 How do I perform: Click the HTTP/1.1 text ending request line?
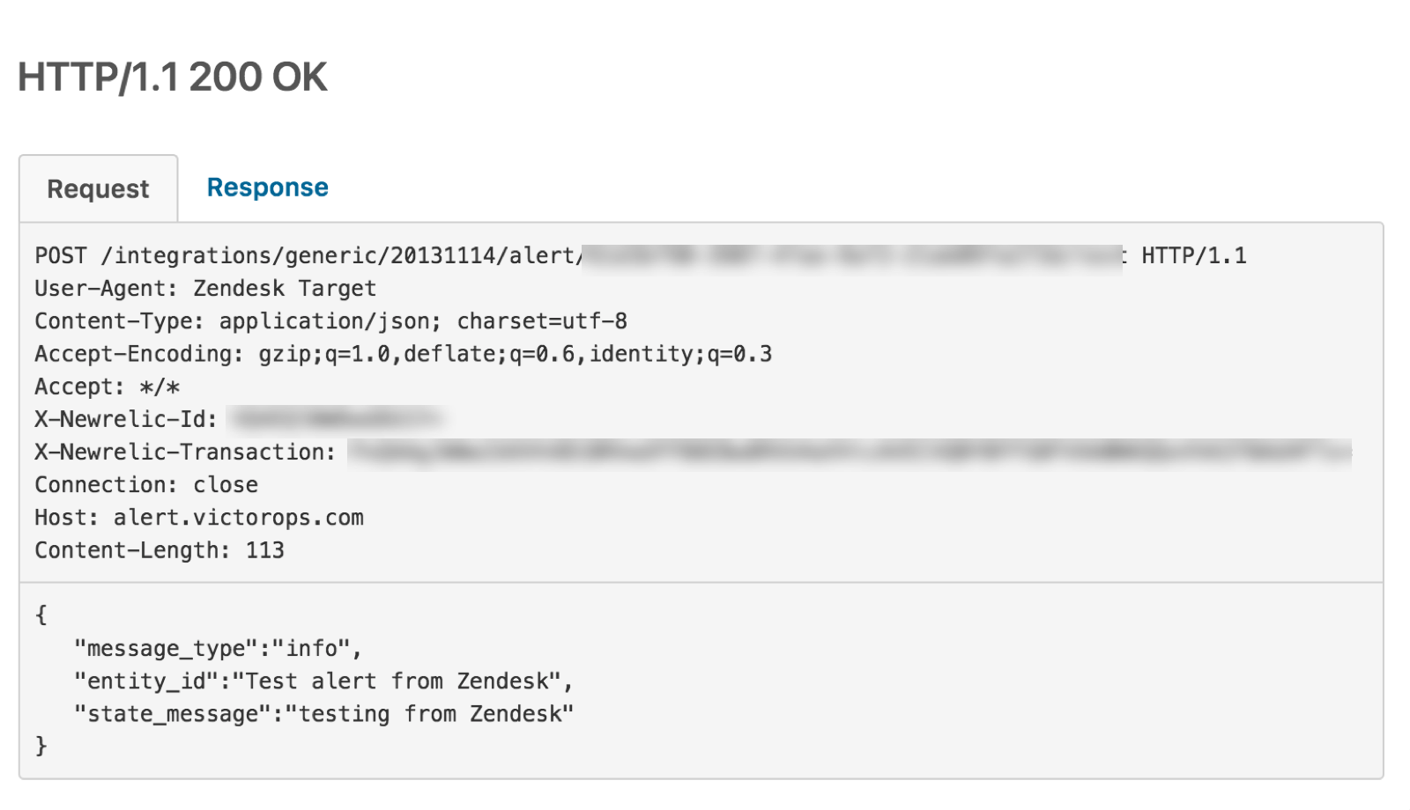[x=1194, y=256]
